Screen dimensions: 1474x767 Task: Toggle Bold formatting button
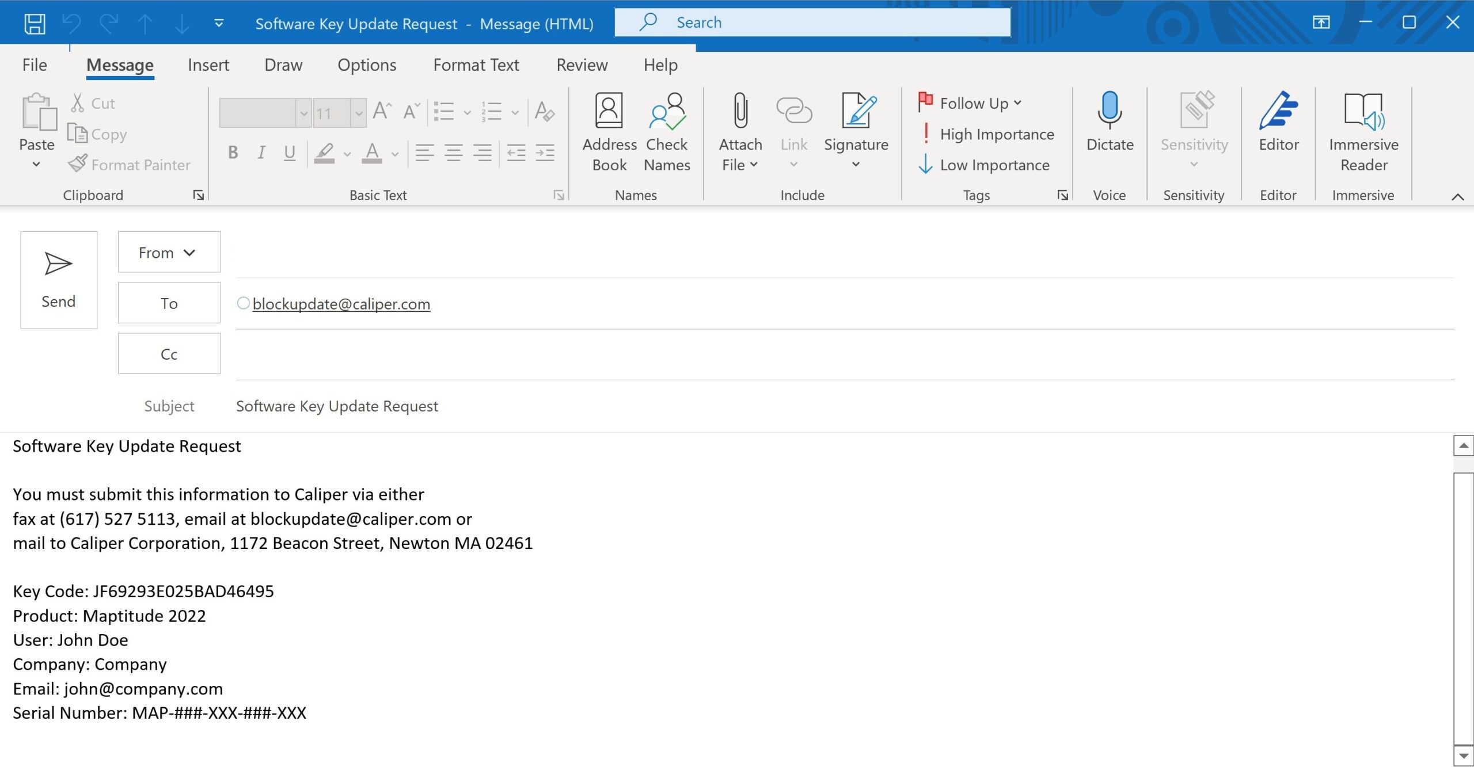(x=233, y=152)
